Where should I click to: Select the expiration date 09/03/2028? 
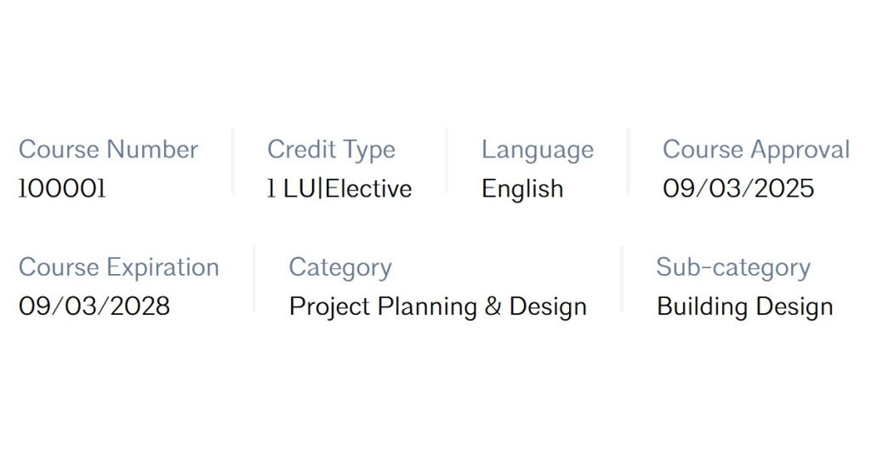94,306
